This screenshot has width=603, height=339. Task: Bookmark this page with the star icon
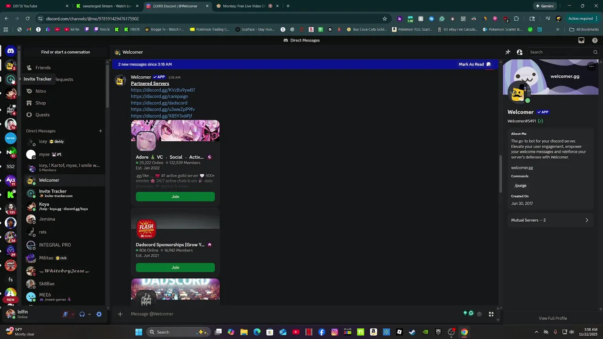tap(384, 19)
